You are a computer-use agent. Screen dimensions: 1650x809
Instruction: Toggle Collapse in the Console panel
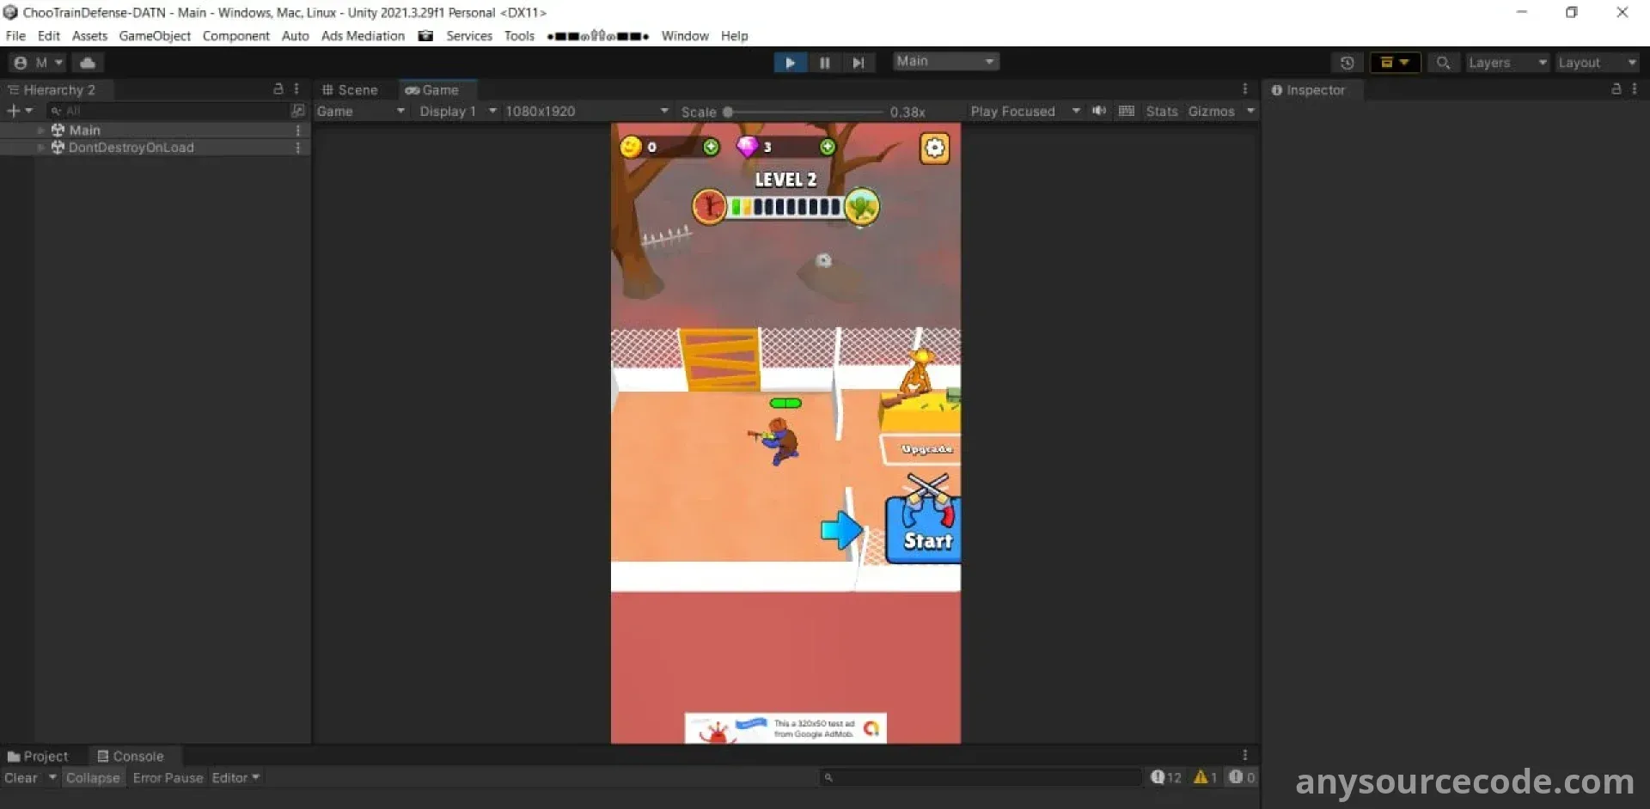[x=93, y=777]
